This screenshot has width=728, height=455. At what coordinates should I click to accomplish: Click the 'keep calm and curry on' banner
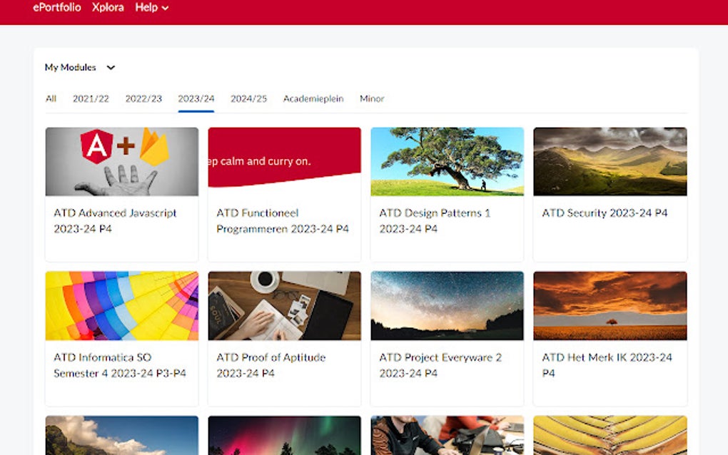(x=284, y=161)
